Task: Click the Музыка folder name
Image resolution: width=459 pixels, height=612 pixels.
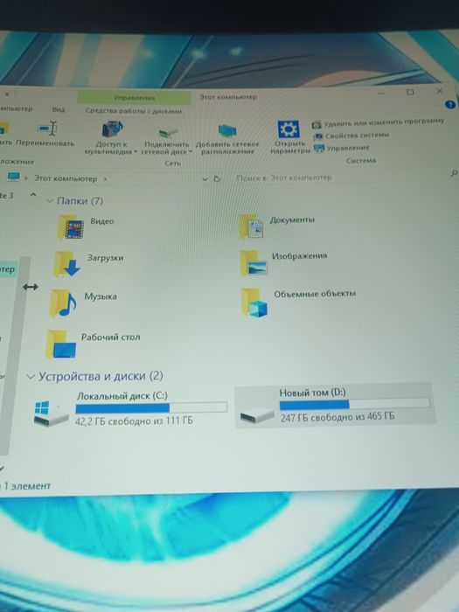Action: [x=101, y=296]
